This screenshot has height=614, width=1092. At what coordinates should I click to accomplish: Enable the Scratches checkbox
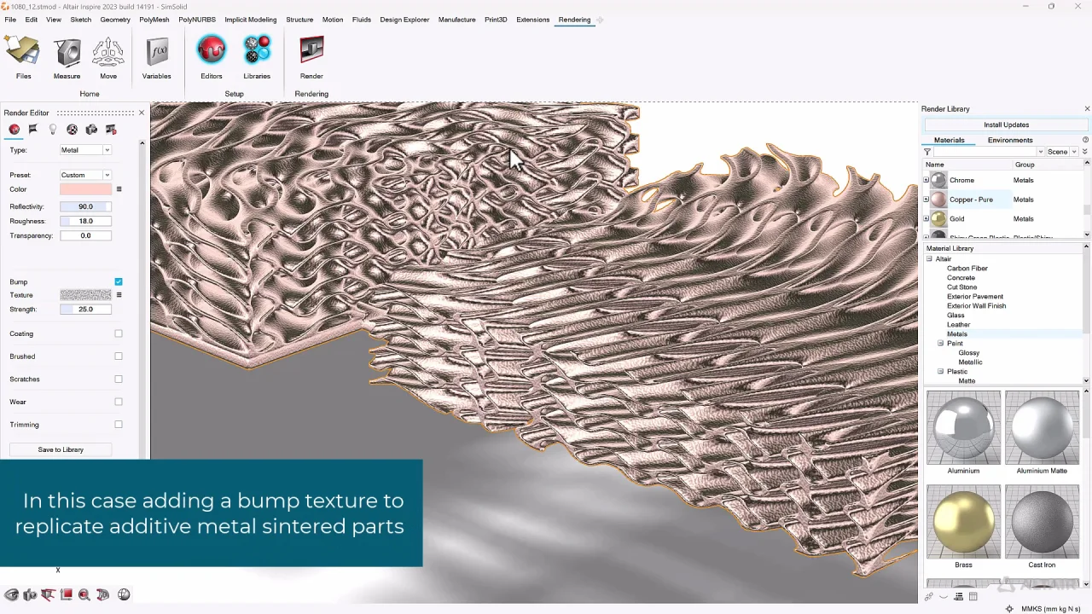coord(119,379)
